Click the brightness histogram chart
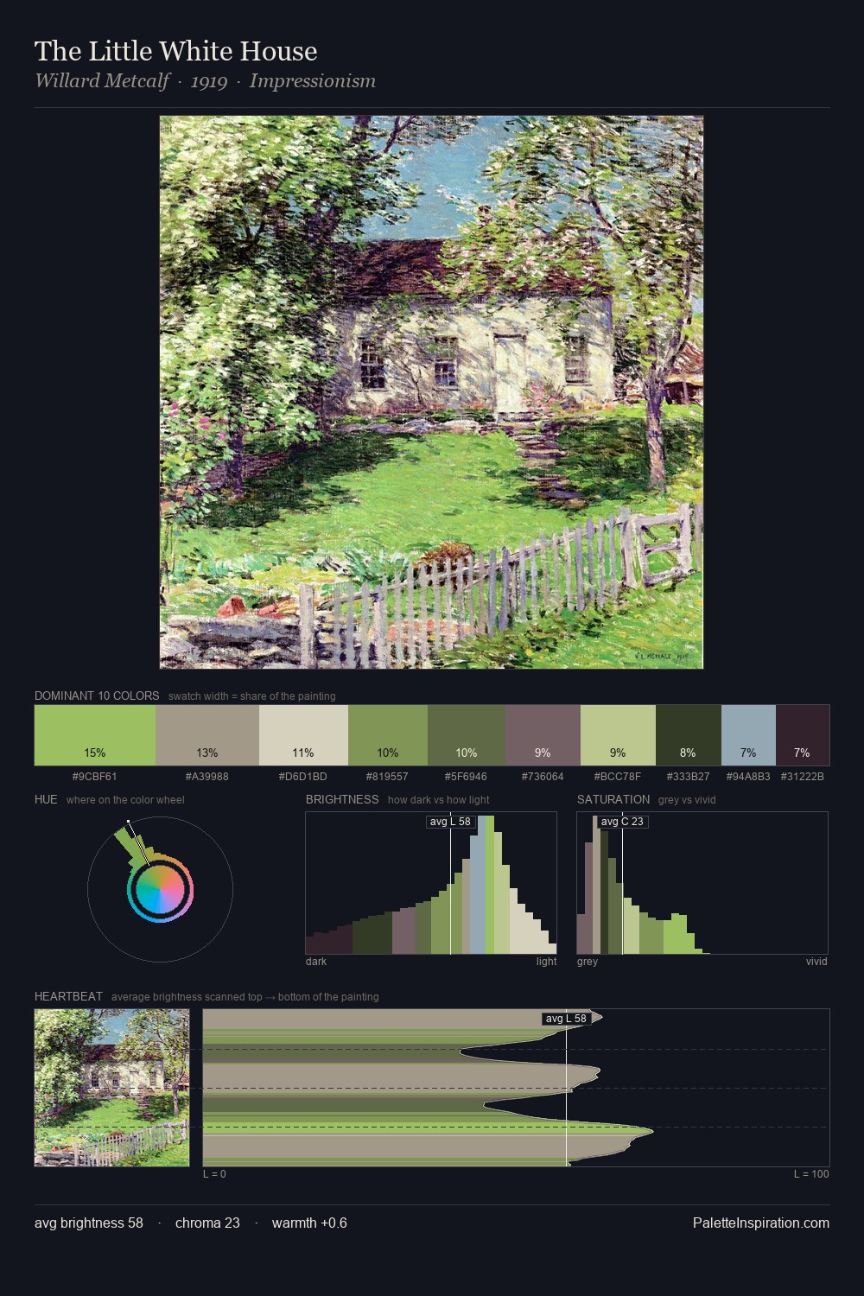Viewport: 864px width, 1296px height. 431,883
